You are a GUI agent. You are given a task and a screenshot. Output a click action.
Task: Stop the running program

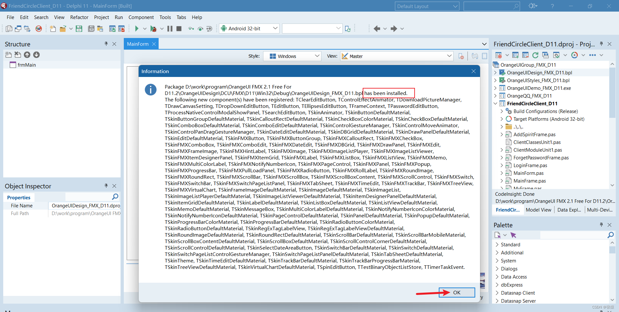(179, 28)
